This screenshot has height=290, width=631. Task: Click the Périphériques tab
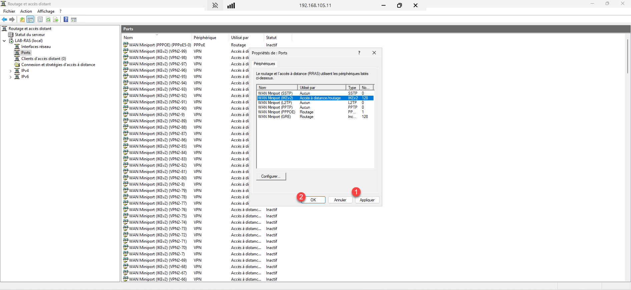point(264,64)
